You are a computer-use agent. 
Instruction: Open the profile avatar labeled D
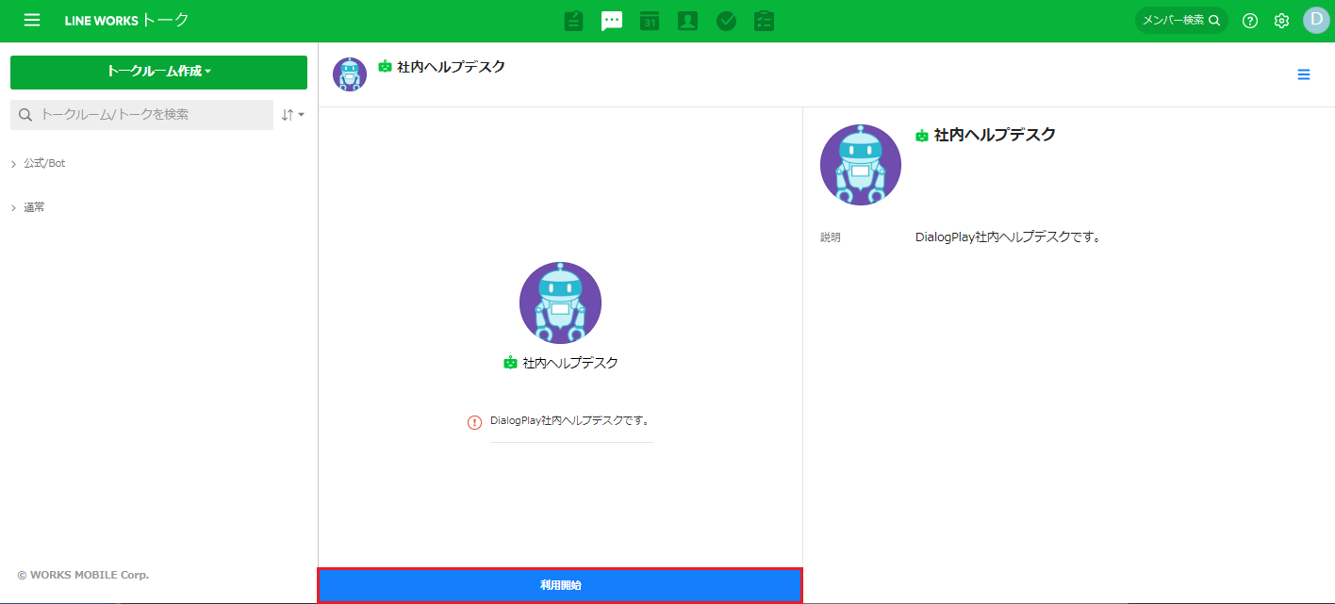pos(1316,20)
